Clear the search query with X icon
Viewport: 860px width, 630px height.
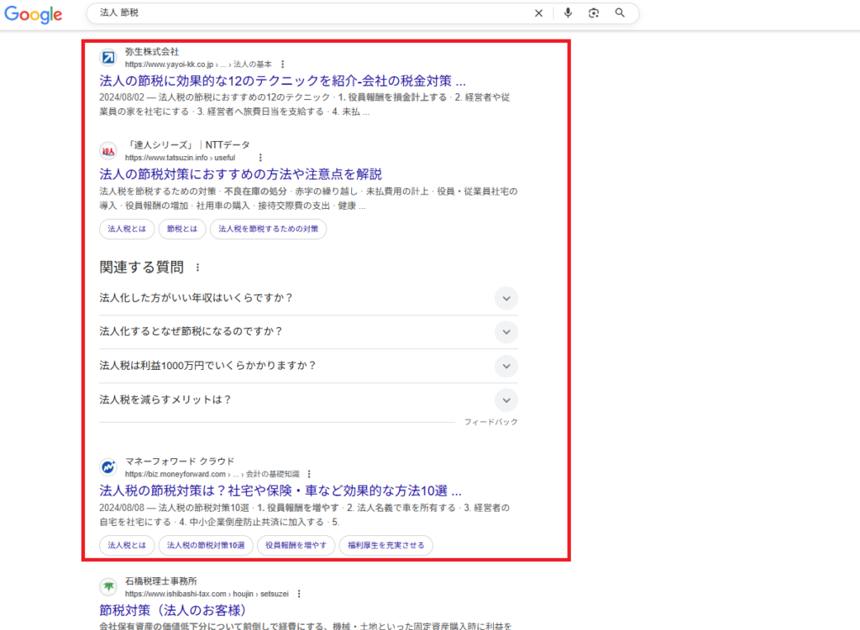[538, 13]
